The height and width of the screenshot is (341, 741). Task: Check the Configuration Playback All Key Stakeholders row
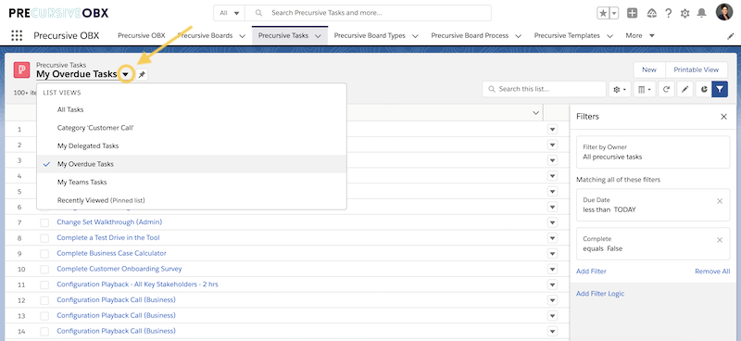coord(44,284)
